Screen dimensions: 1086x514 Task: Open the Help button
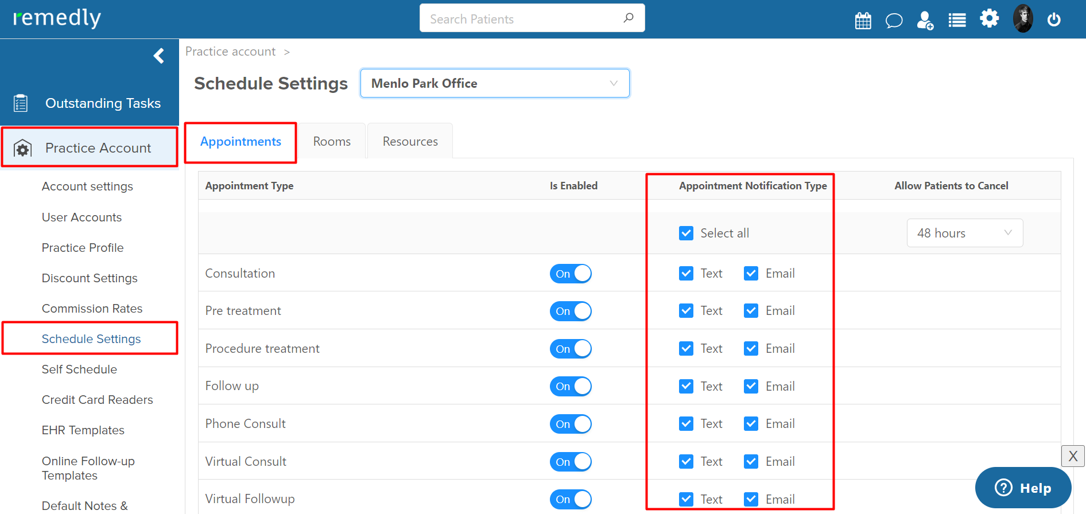coord(1023,488)
